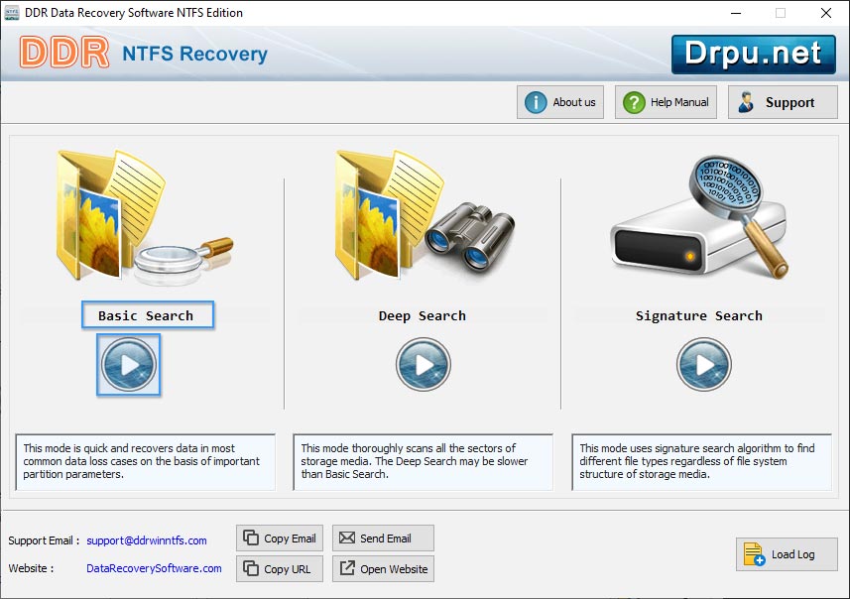Screen dimensions: 850x599
Task: Click the DataRecoverySoftware.com website link
Action: click(154, 568)
